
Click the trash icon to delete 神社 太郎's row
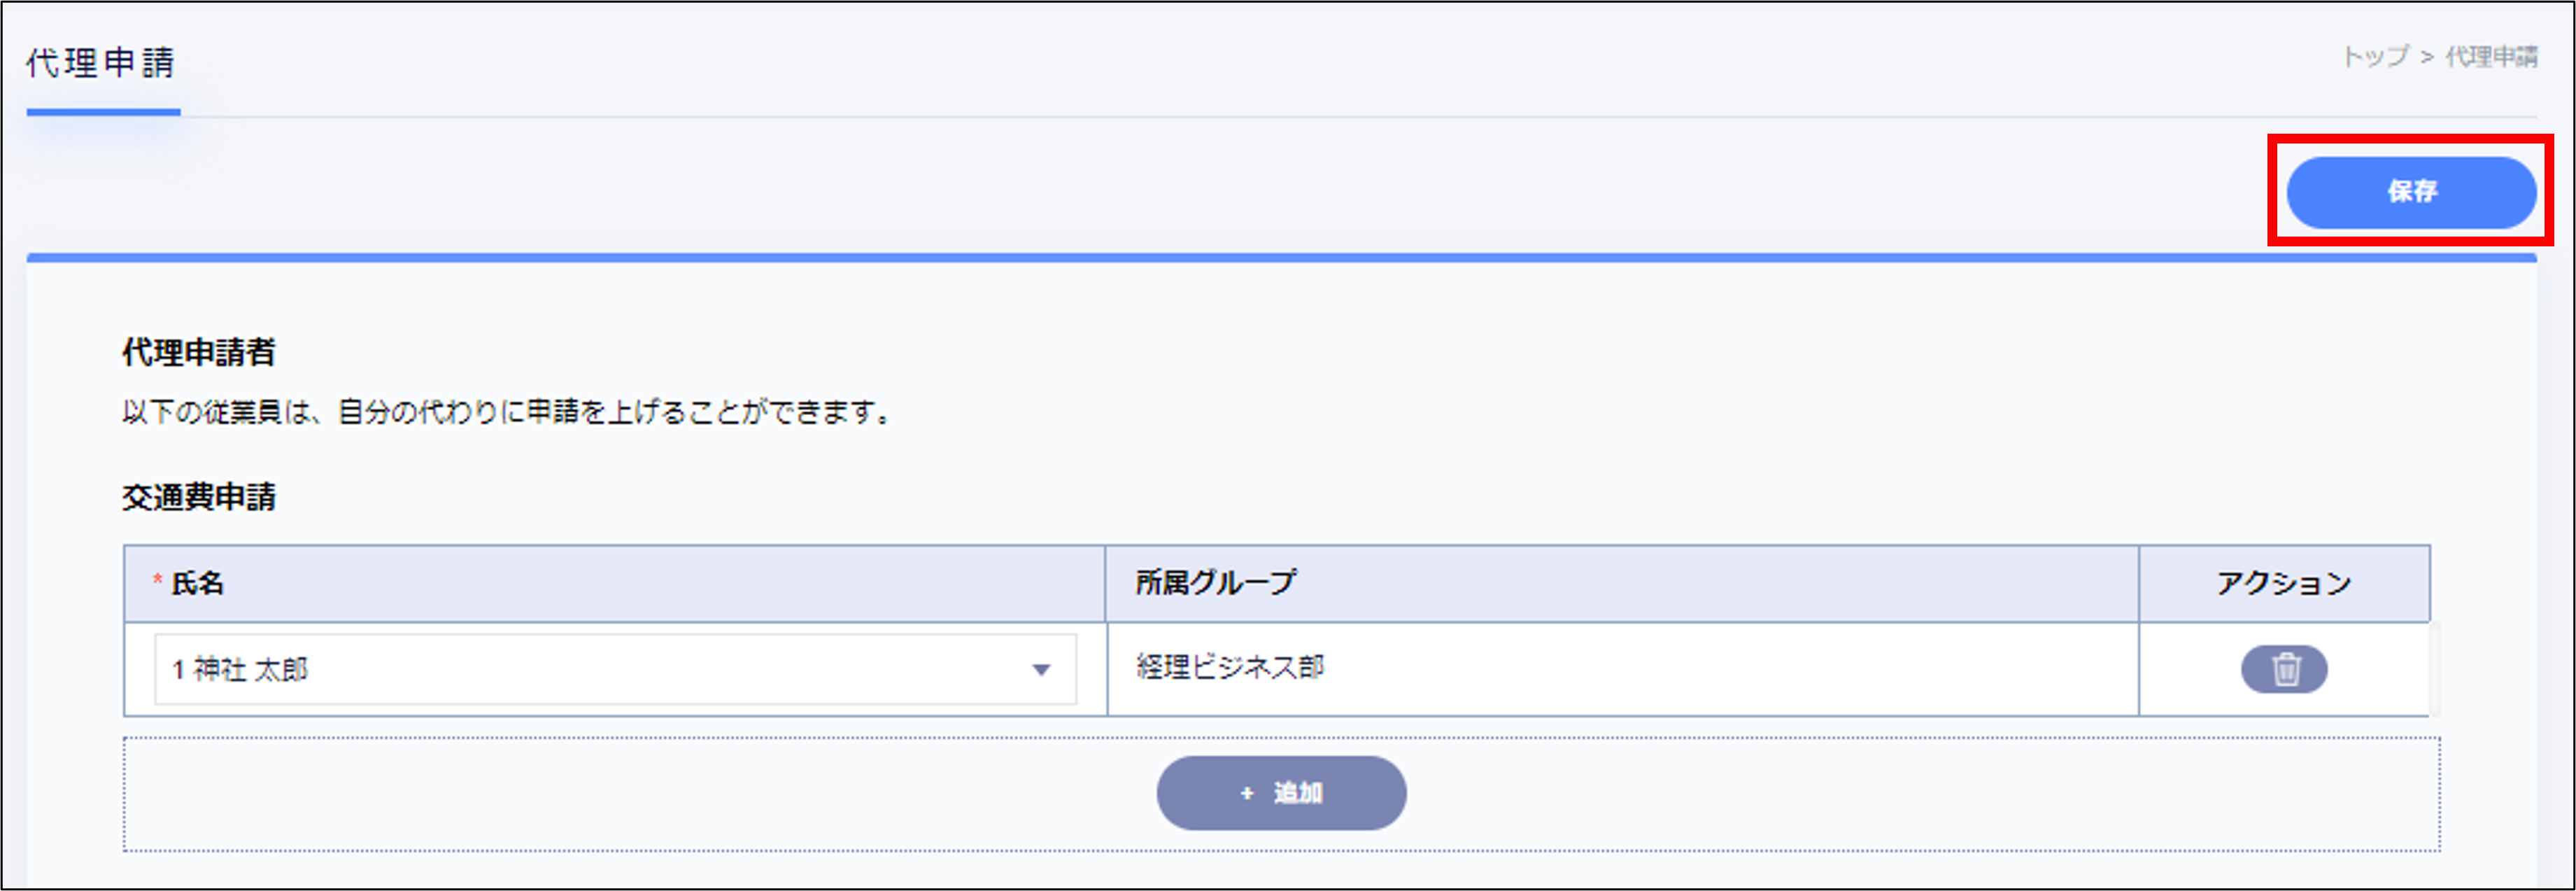point(2286,670)
